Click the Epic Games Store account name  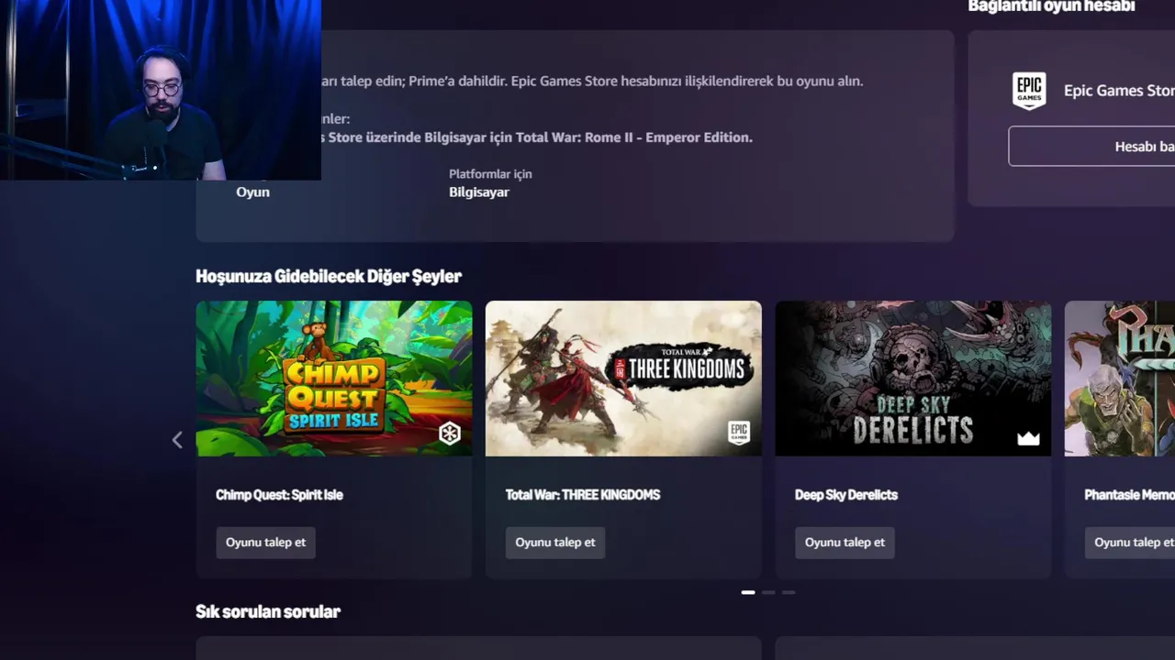point(1119,90)
